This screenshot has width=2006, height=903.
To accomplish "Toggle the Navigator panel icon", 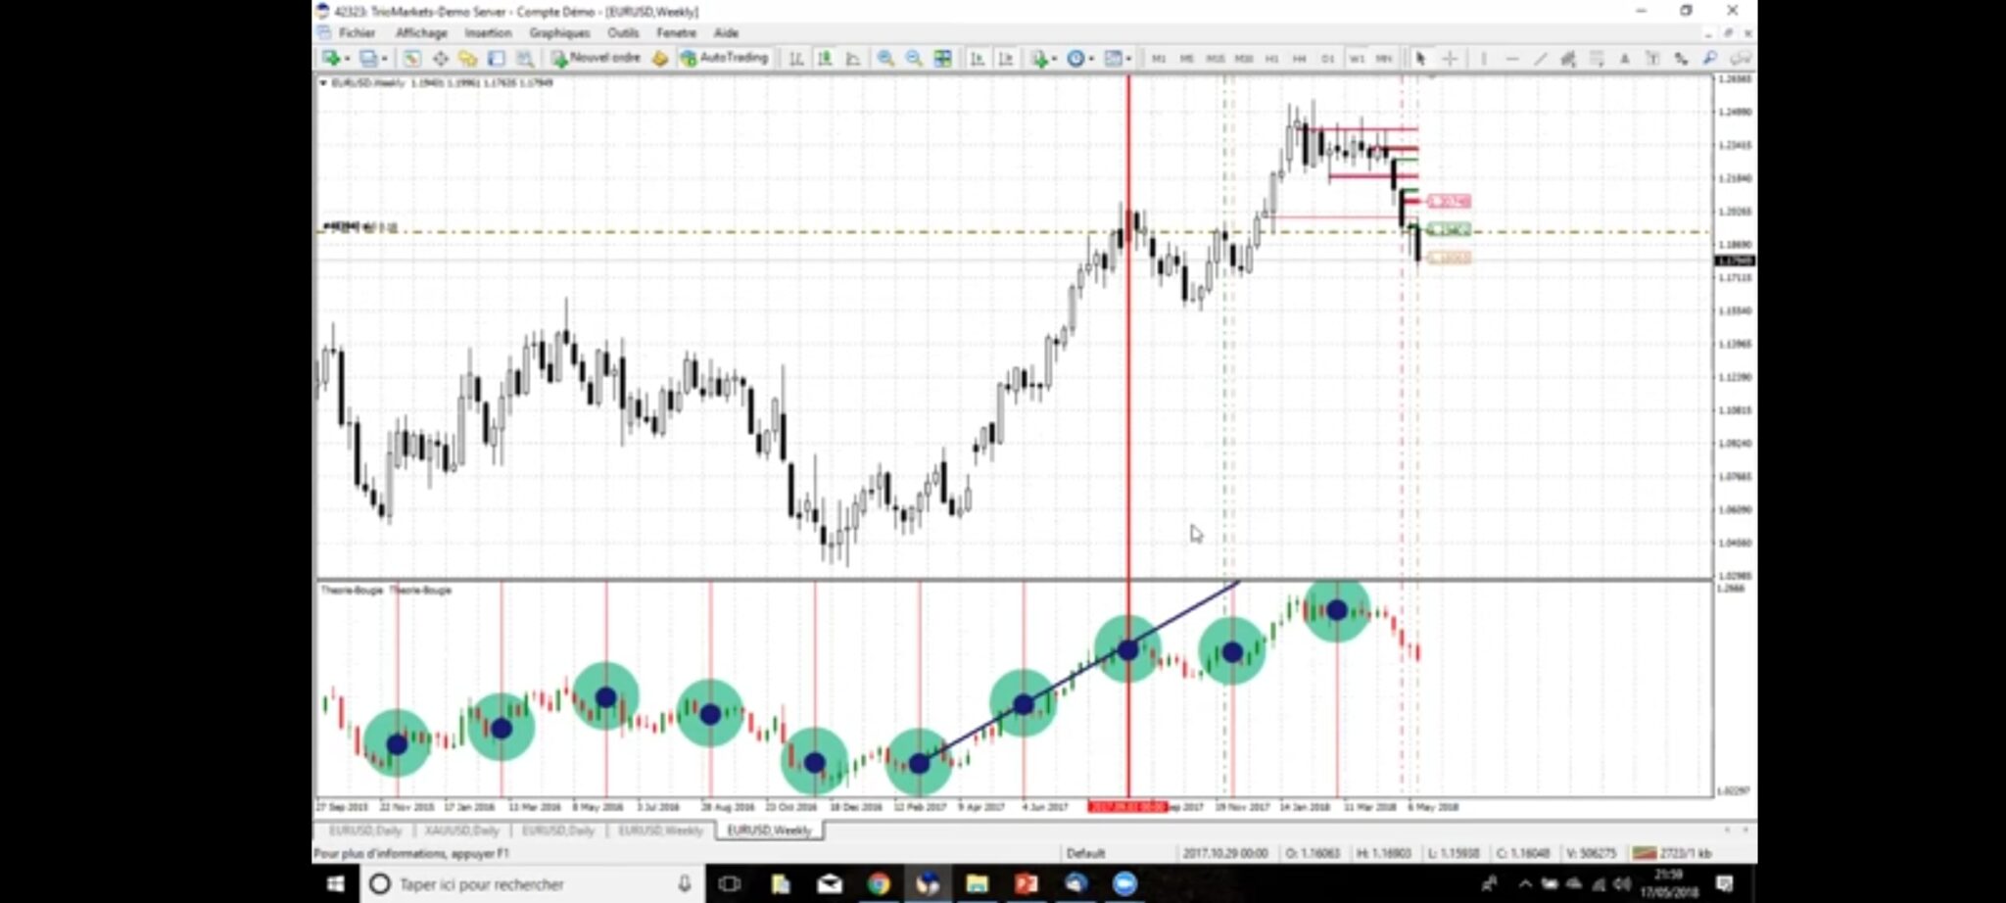I will [468, 59].
